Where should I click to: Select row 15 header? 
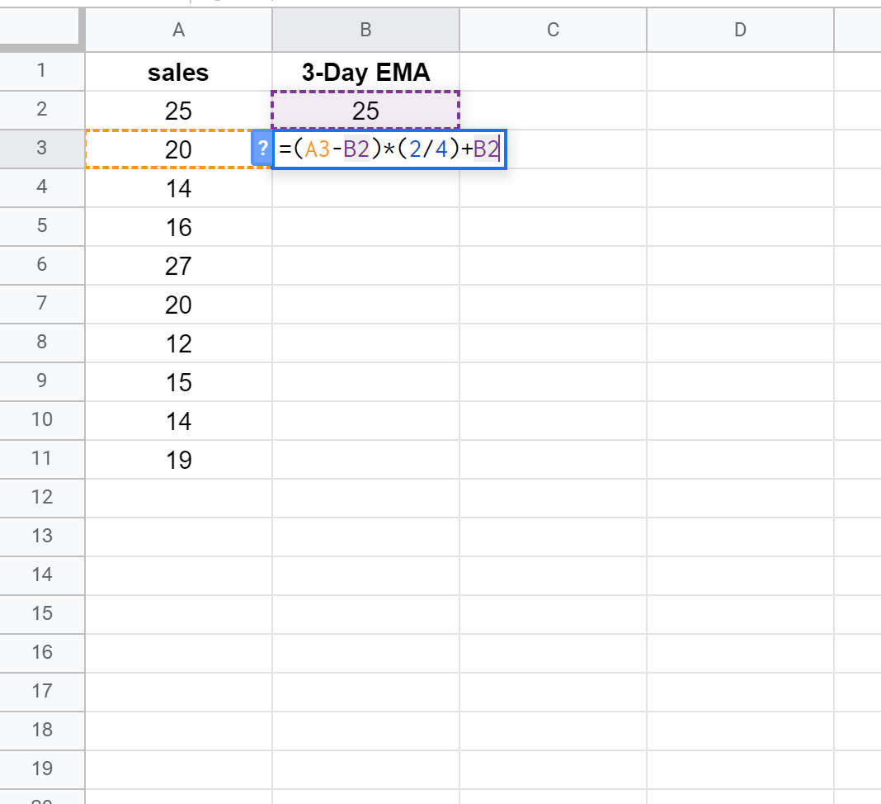click(42, 613)
